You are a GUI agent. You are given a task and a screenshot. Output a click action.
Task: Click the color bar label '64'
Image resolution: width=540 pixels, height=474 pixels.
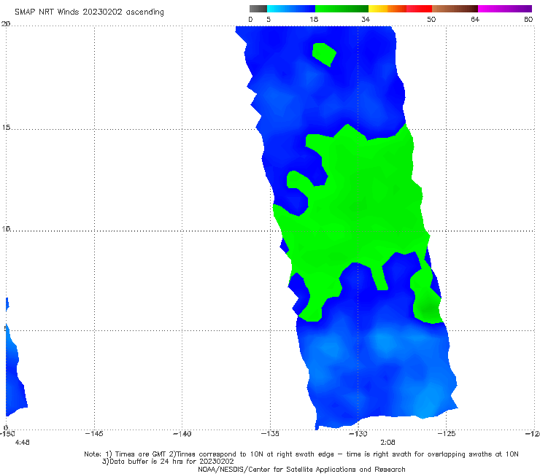pos(475,19)
